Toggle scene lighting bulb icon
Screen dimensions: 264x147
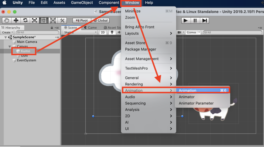pos(112,32)
